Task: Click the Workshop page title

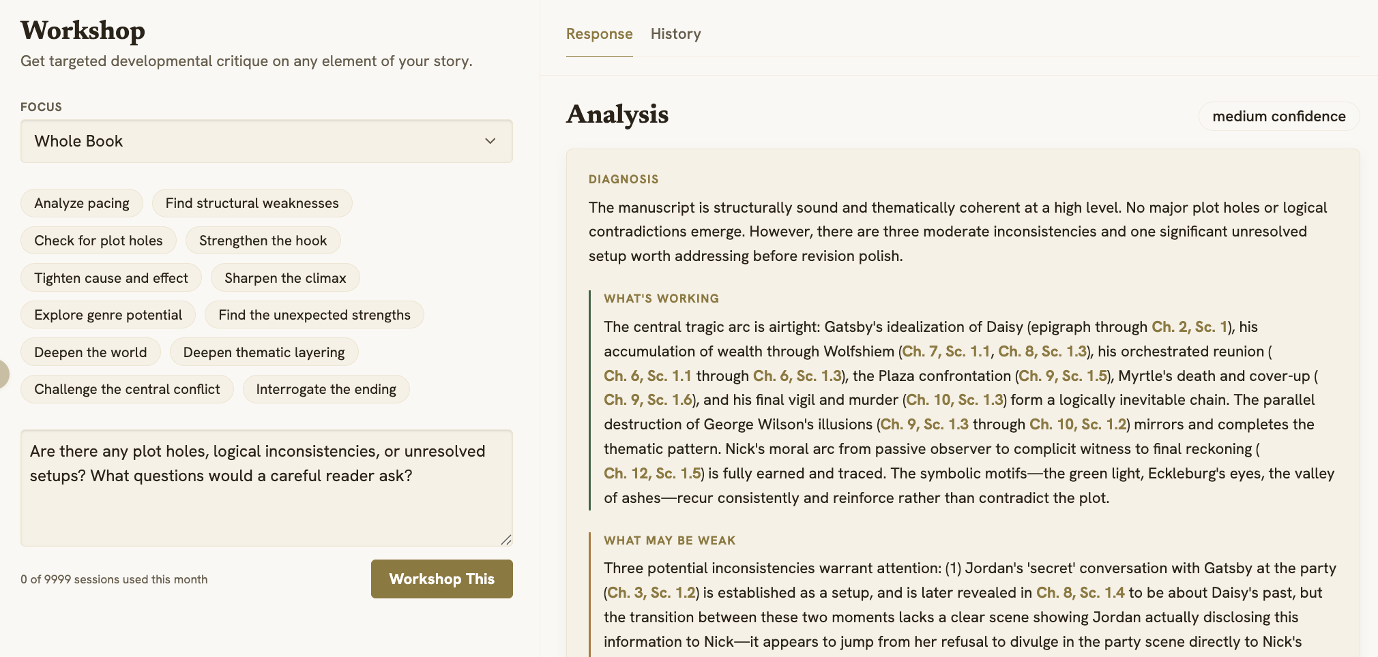Action: coord(83,31)
